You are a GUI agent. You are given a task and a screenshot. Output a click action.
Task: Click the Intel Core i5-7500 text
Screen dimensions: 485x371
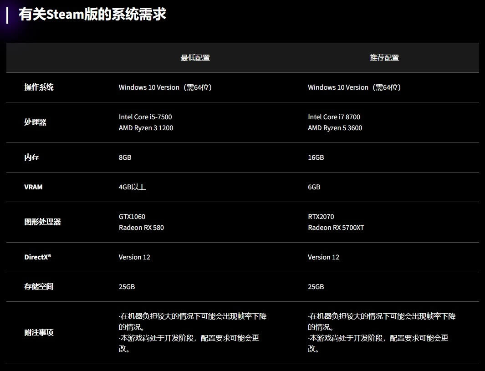click(145, 117)
